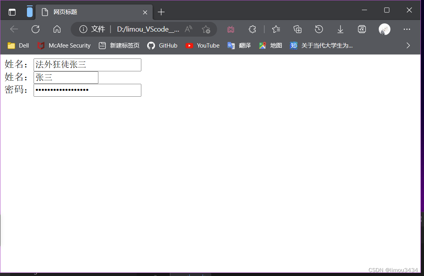Open the Downloads arrow icon
Viewport: 424px width, 276px height.
tap(340, 29)
